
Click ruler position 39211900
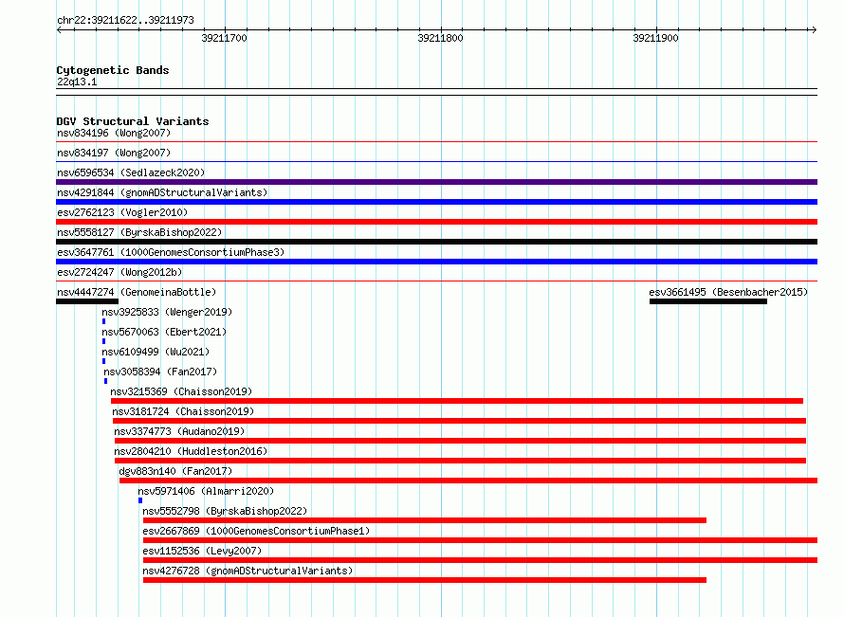click(x=655, y=38)
